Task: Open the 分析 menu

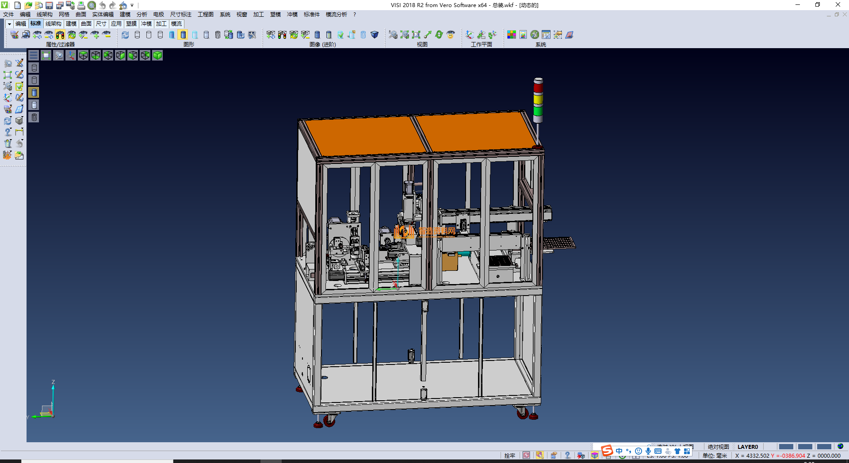Action: (141, 15)
